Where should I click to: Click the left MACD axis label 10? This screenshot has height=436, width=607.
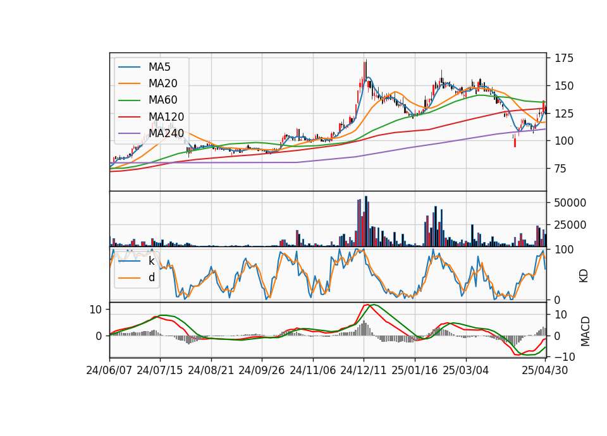pos(95,310)
